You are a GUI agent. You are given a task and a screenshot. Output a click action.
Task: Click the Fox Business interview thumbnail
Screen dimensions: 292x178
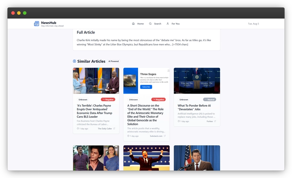[x=96, y=81]
